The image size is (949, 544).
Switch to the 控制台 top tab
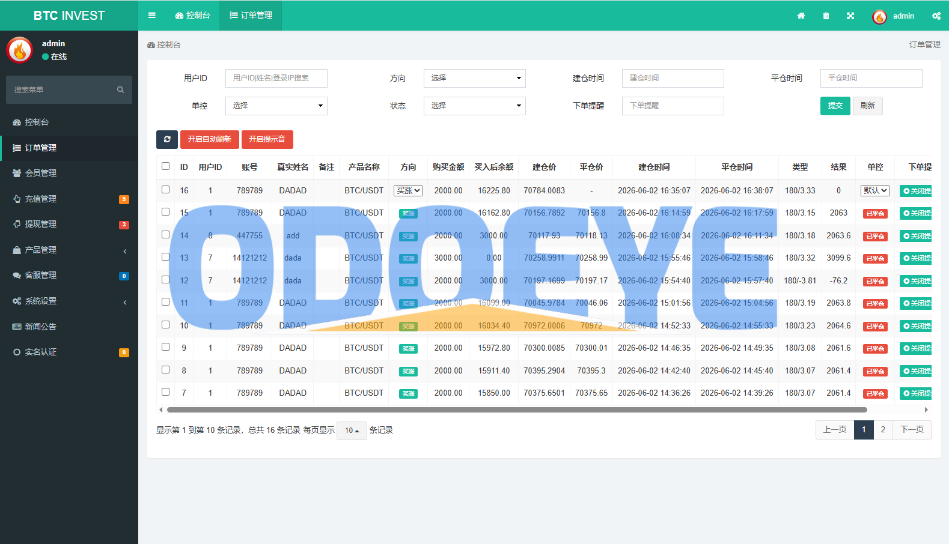tap(193, 16)
